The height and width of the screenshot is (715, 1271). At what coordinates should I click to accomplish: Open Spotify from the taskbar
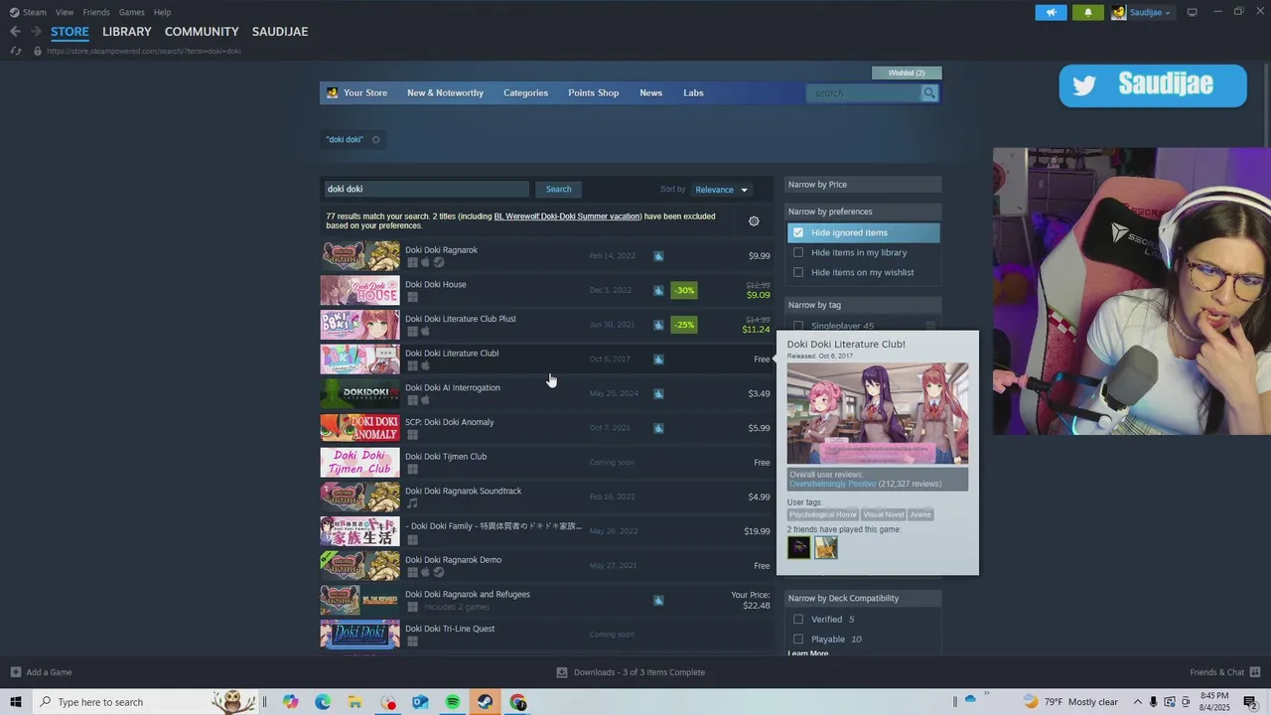coord(453,702)
